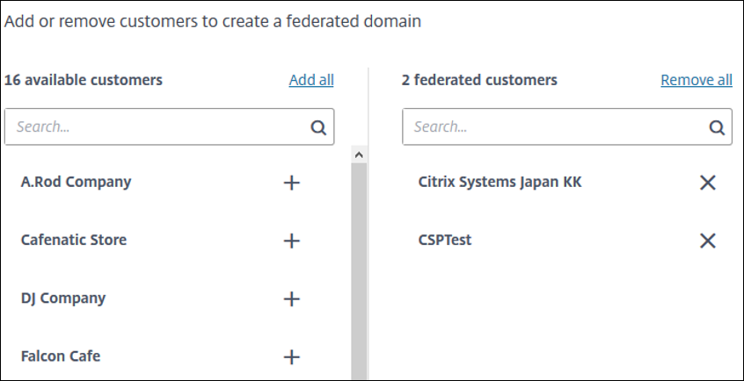Select CSPTest federated customer entry

click(x=445, y=241)
